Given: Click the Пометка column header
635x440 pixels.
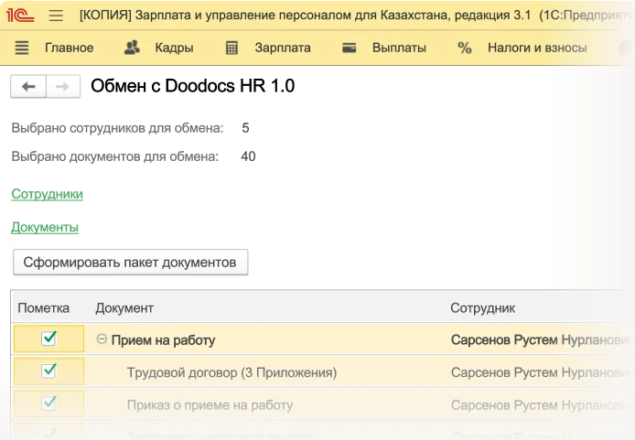Looking at the screenshot, I should pos(43,308).
